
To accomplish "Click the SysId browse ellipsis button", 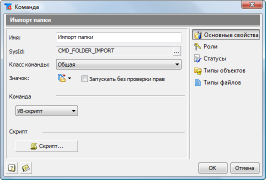I will [x=177, y=51].
